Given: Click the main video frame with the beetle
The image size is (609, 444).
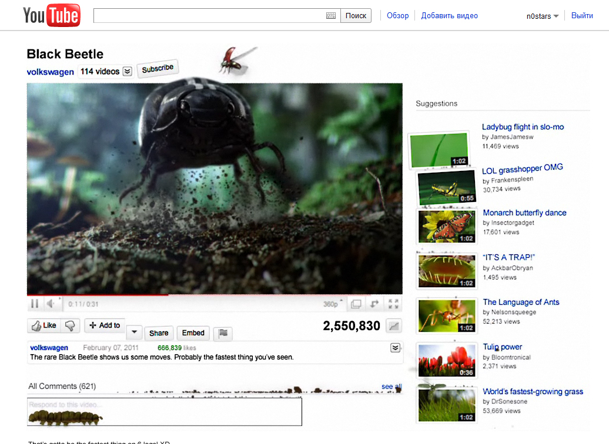Looking at the screenshot, I should (215, 189).
